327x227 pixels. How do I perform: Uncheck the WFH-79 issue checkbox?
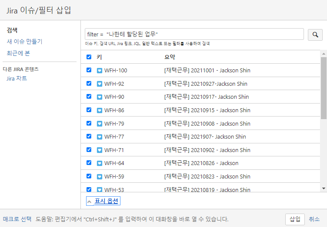(89, 123)
